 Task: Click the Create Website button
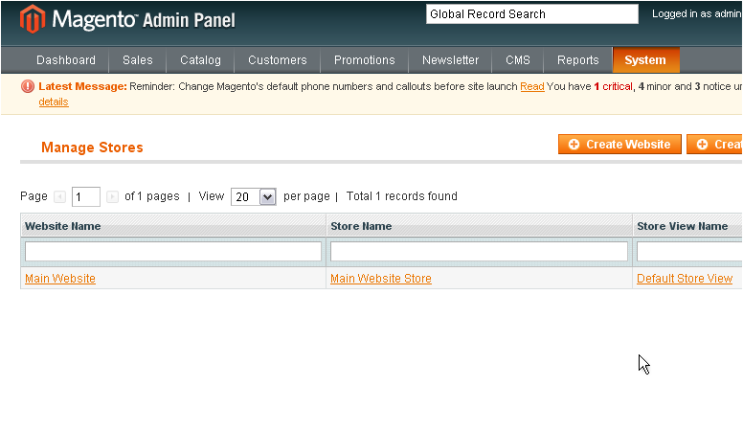tap(619, 144)
